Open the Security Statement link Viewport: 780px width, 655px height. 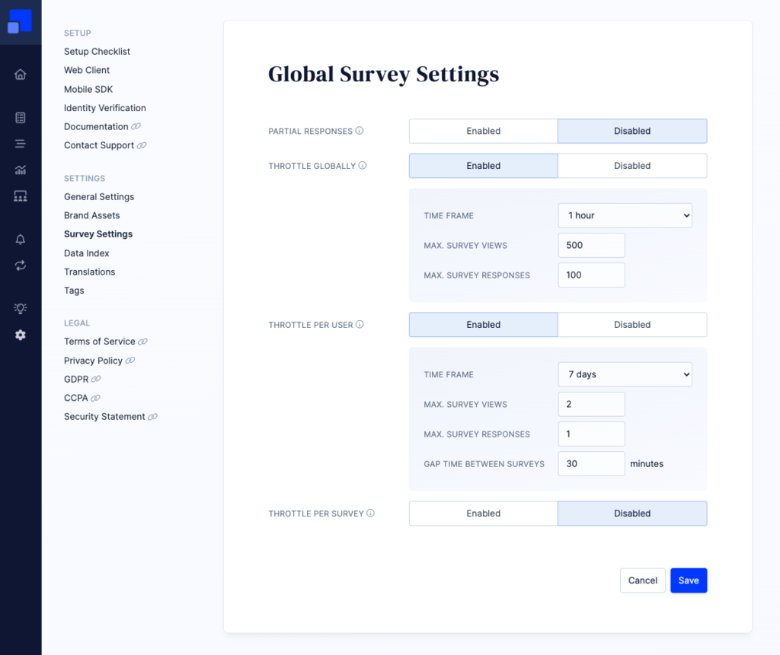104,416
